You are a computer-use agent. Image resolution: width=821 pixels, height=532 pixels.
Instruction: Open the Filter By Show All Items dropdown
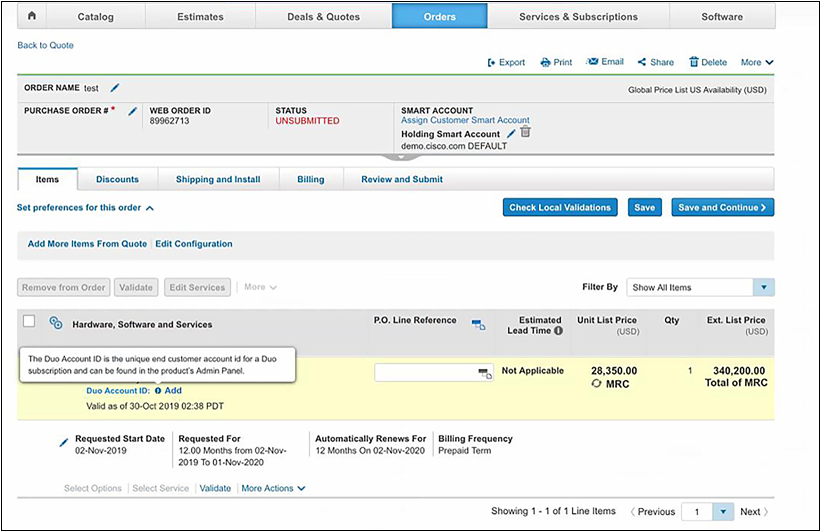(x=763, y=287)
